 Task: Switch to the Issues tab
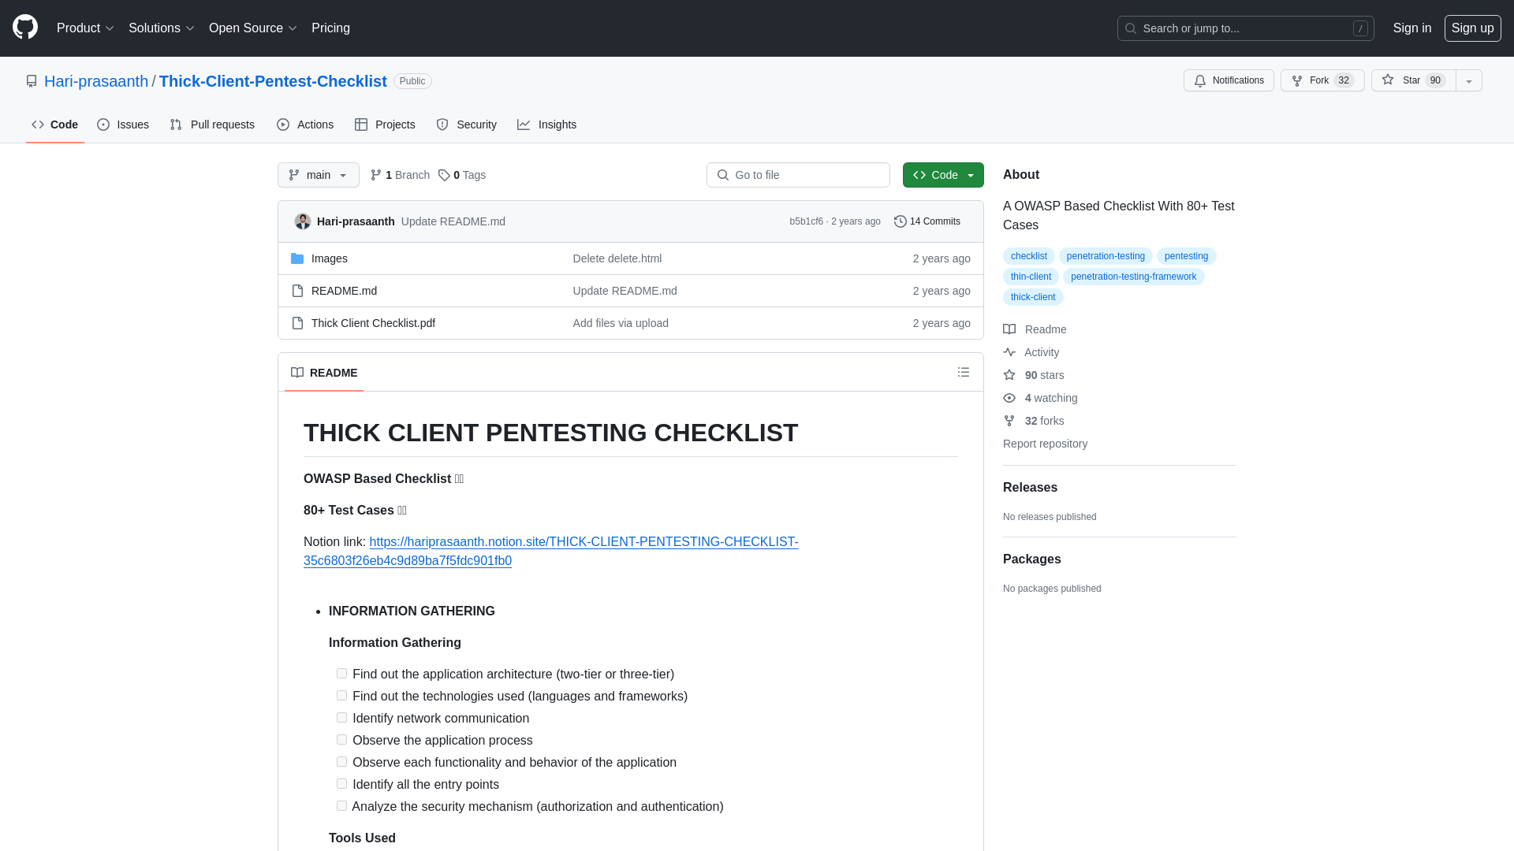pos(123,124)
